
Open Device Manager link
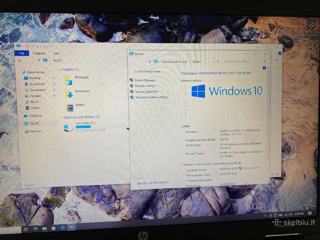[x=145, y=80]
